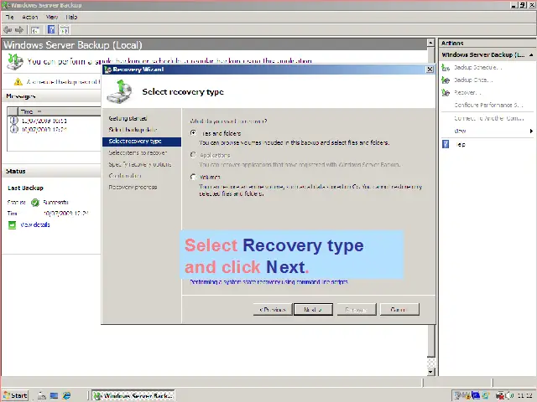The image size is (537, 402).
Task: Click Windows Server Backup taskbar button
Action: click(x=133, y=395)
